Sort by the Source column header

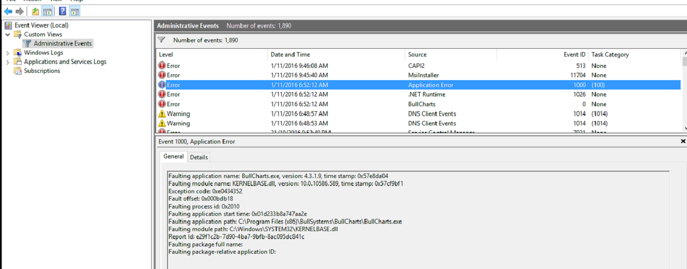[451, 55]
